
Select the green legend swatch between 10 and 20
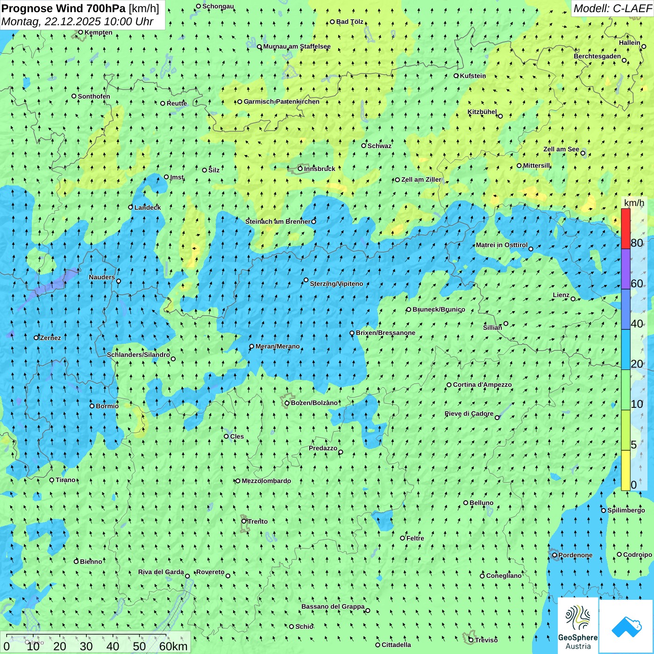626,390
